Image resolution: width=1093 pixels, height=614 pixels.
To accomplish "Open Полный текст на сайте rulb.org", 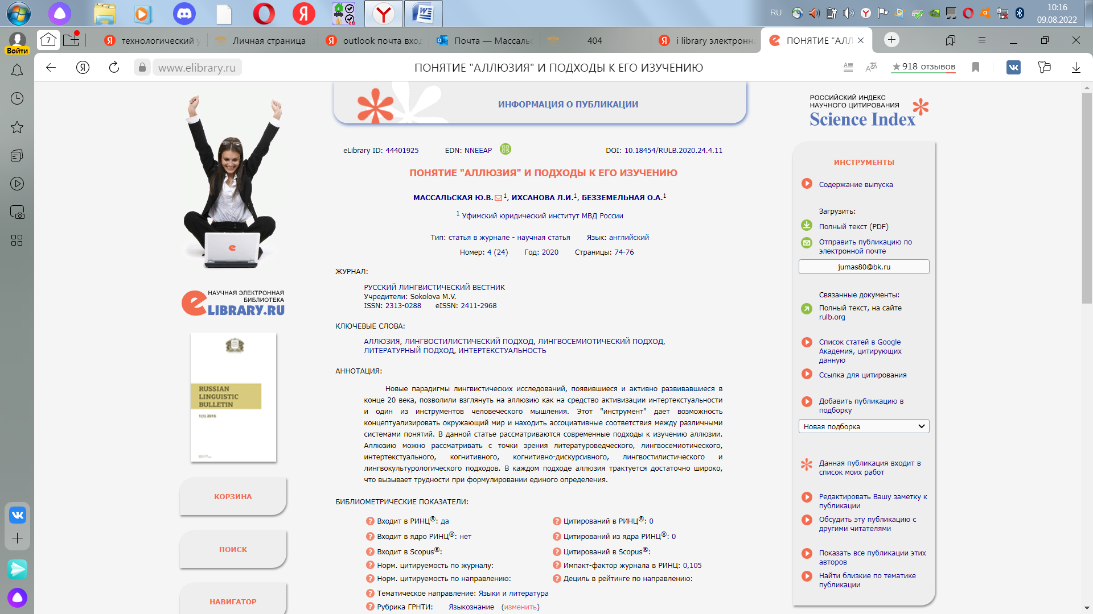I will (x=860, y=312).
